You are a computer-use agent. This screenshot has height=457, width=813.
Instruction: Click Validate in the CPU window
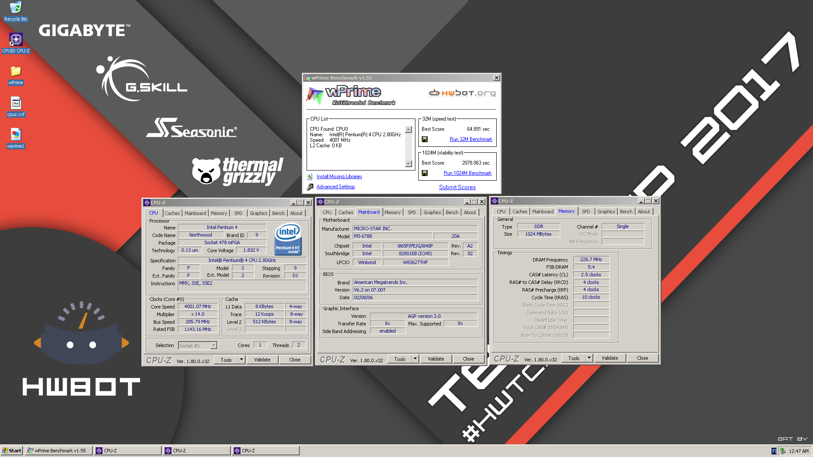click(262, 360)
